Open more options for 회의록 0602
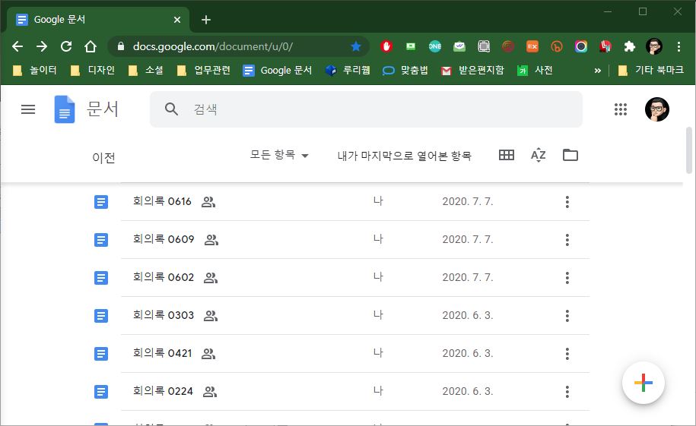 tap(567, 278)
